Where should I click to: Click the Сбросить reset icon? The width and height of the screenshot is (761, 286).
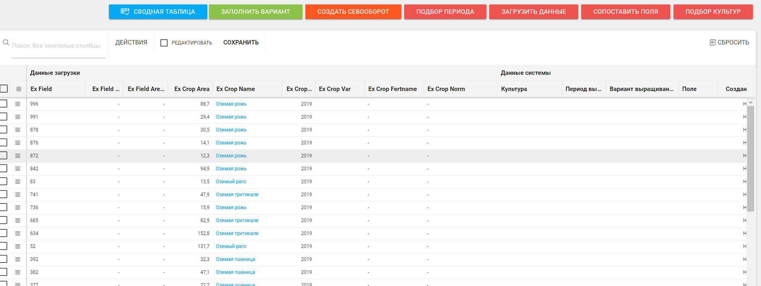(712, 42)
